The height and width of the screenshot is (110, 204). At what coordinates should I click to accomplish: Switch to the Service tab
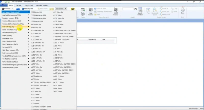(x=19, y=5)
